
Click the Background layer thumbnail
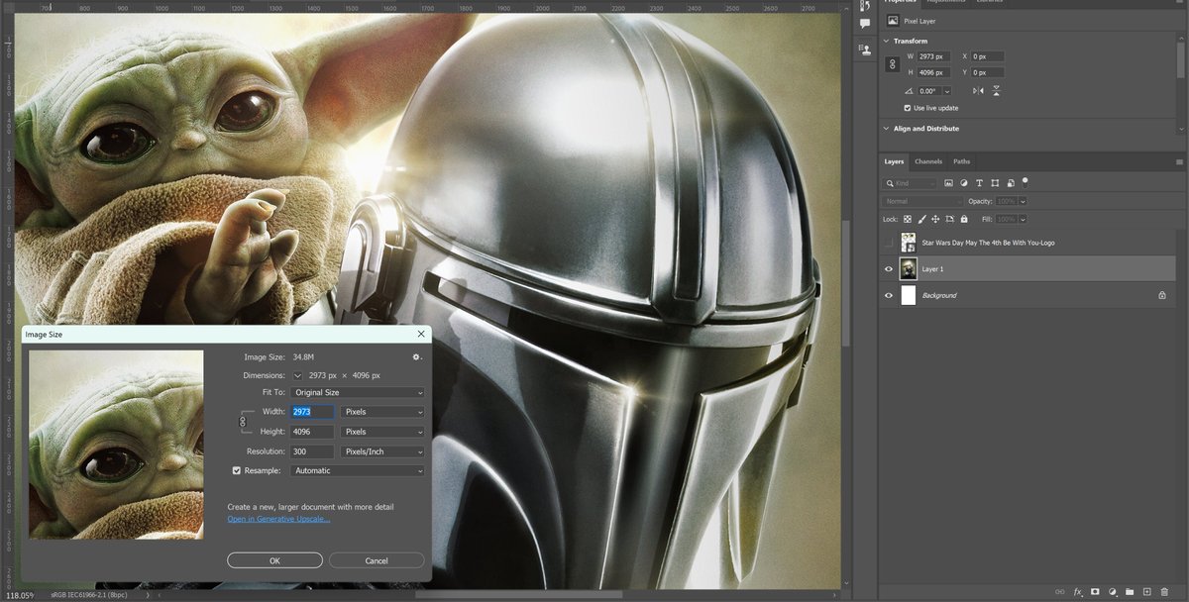909,295
